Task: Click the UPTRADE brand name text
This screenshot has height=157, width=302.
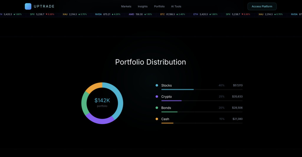Action: click(44, 6)
